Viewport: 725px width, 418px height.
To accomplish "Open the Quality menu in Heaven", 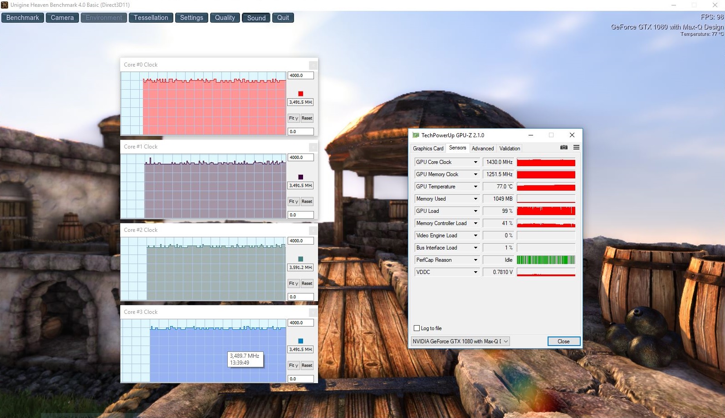I will click(225, 18).
